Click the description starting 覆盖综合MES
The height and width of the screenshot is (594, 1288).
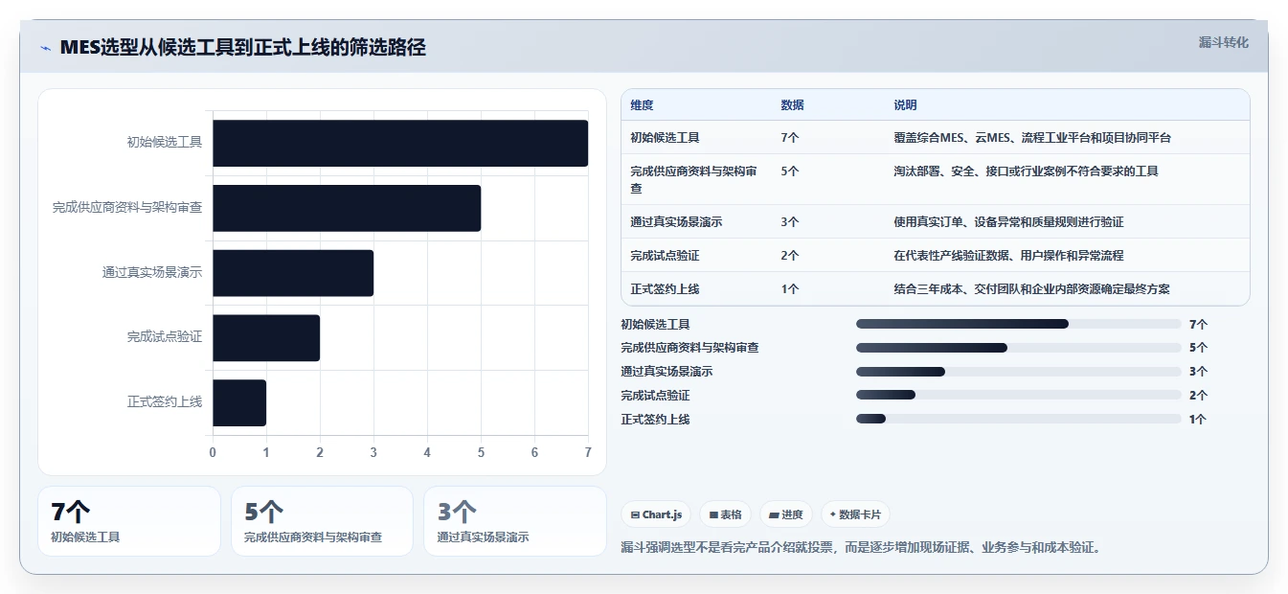[x=1032, y=138]
